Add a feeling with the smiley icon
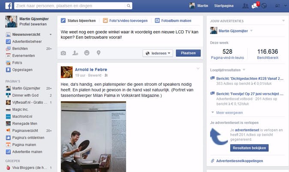289x172 pixels. 87,53
